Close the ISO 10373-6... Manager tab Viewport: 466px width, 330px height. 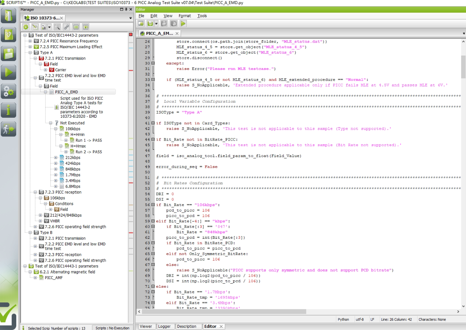pyautogui.click(x=61, y=18)
